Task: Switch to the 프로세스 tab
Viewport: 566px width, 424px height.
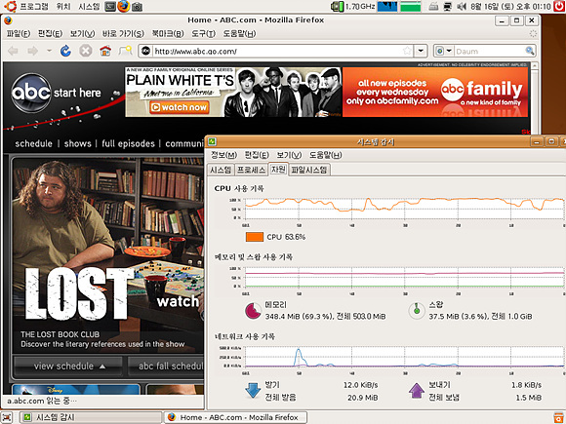Action: tap(251, 170)
